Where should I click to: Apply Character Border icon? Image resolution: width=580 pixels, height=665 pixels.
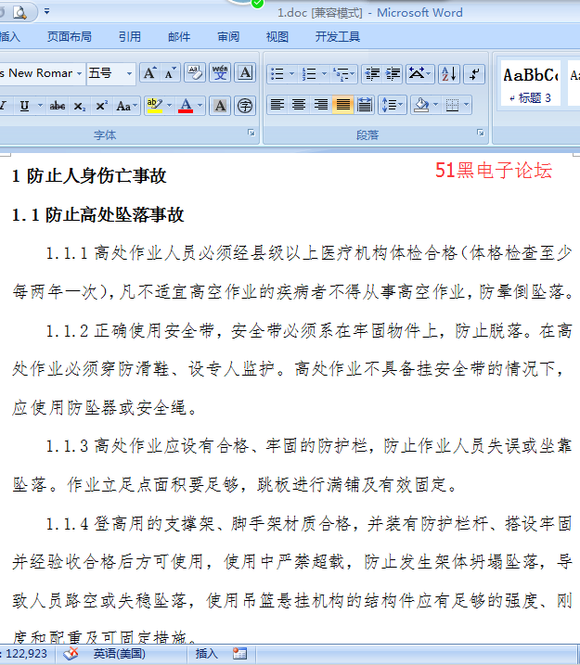(245, 73)
